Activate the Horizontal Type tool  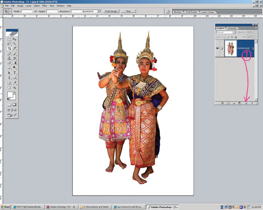pos(15,73)
